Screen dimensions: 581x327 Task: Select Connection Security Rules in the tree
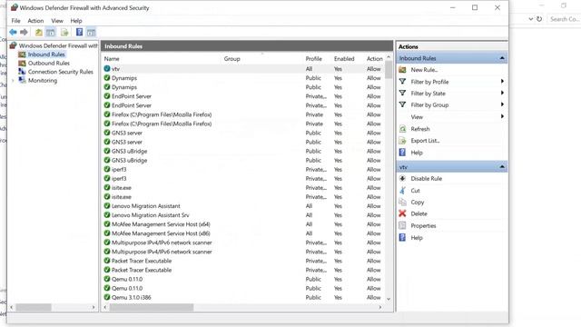pyautogui.click(x=61, y=72)
